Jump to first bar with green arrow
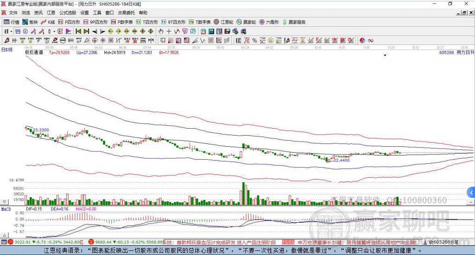 (78, 31)
